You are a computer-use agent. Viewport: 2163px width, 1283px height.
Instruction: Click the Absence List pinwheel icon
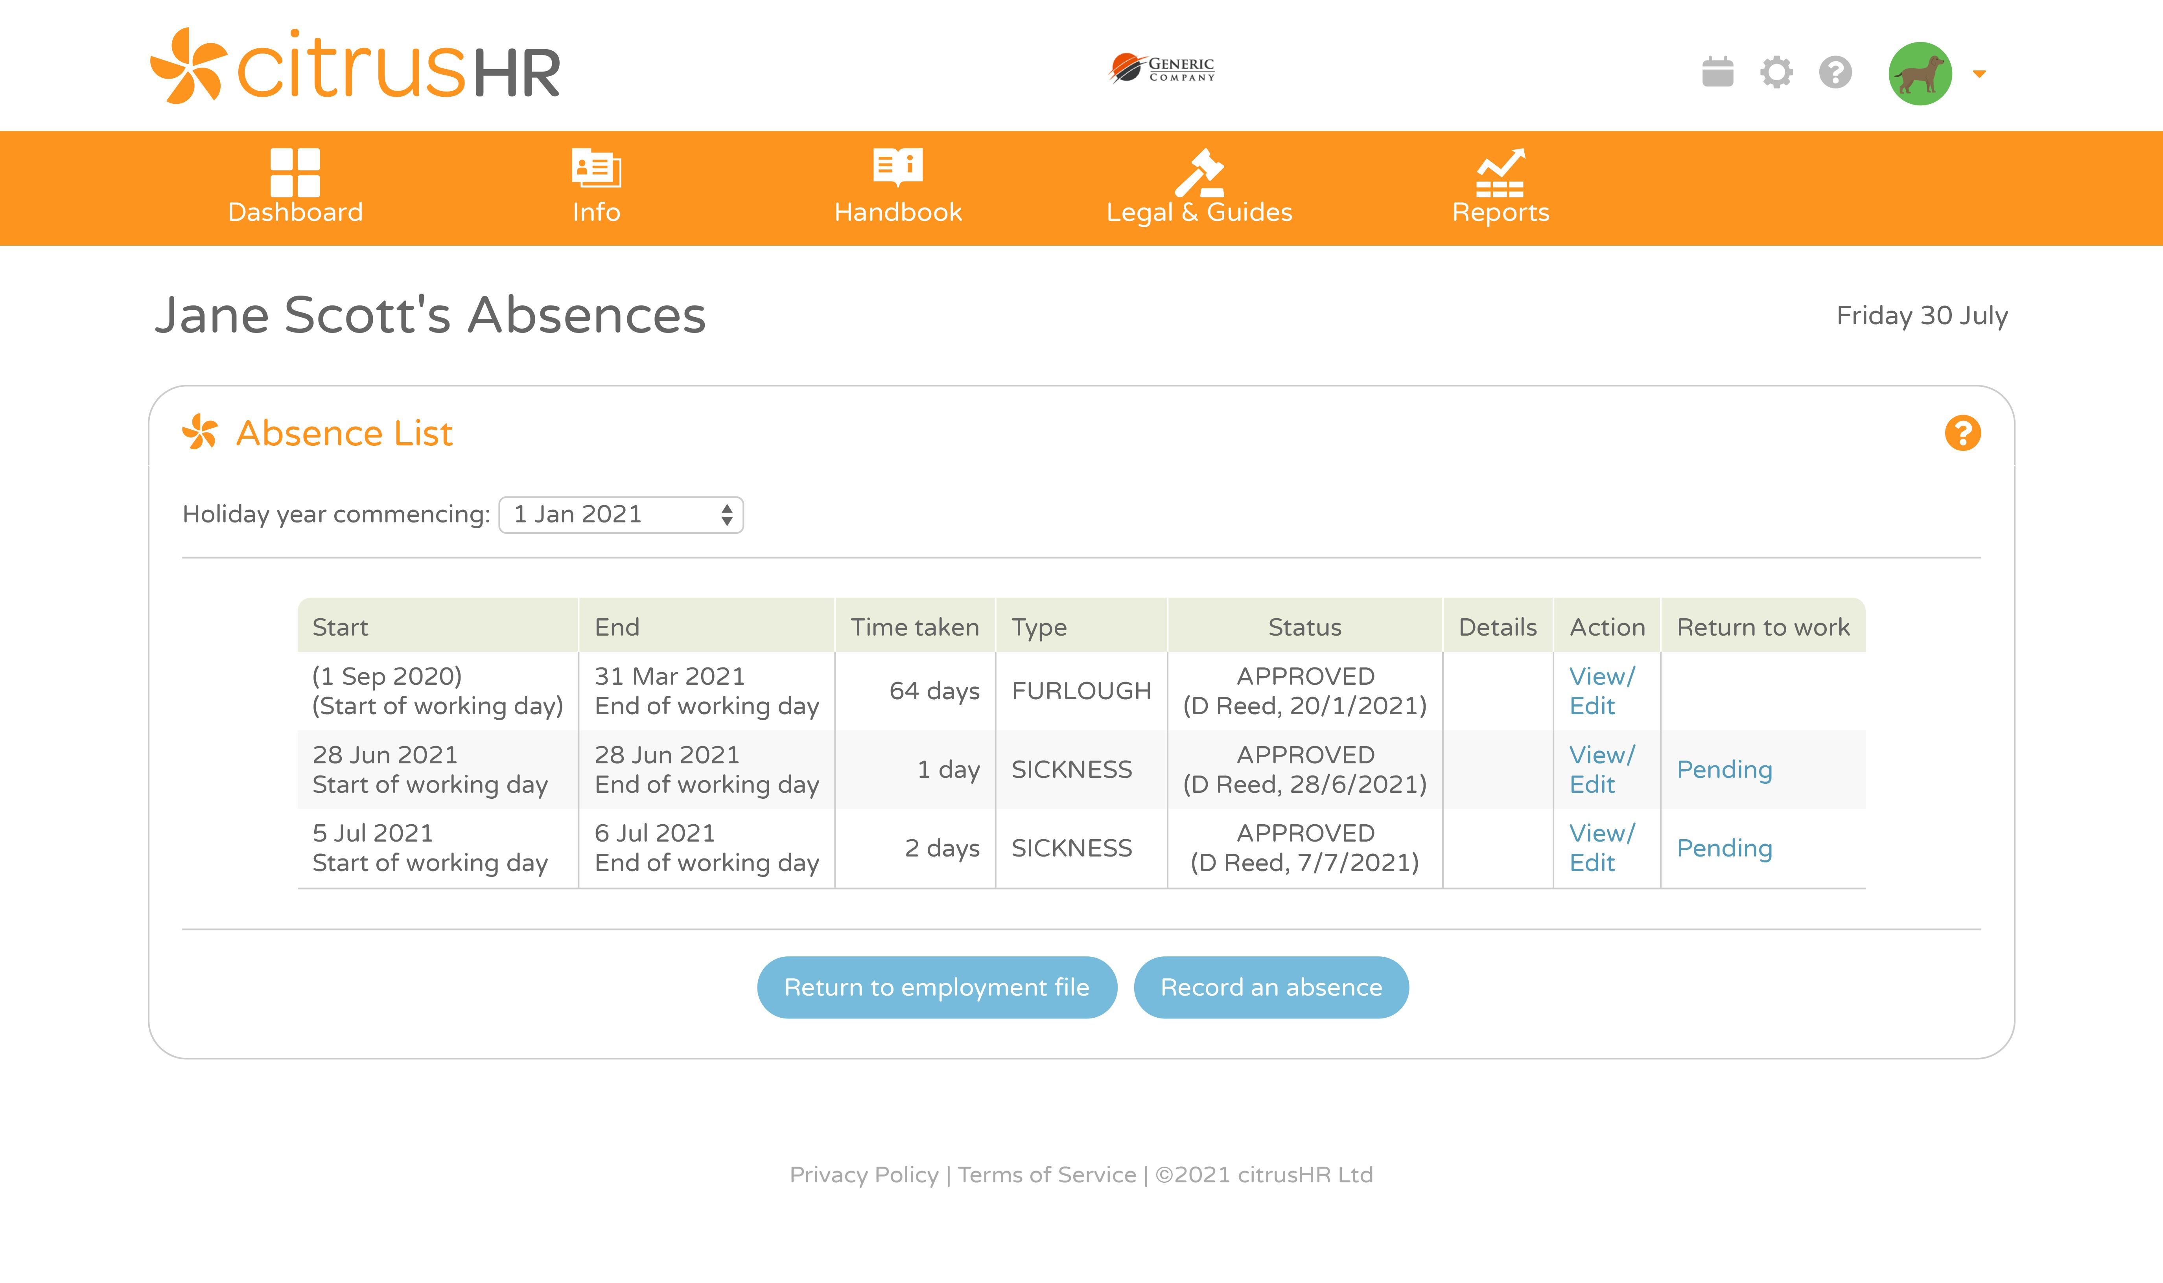(x=200, y=432)
